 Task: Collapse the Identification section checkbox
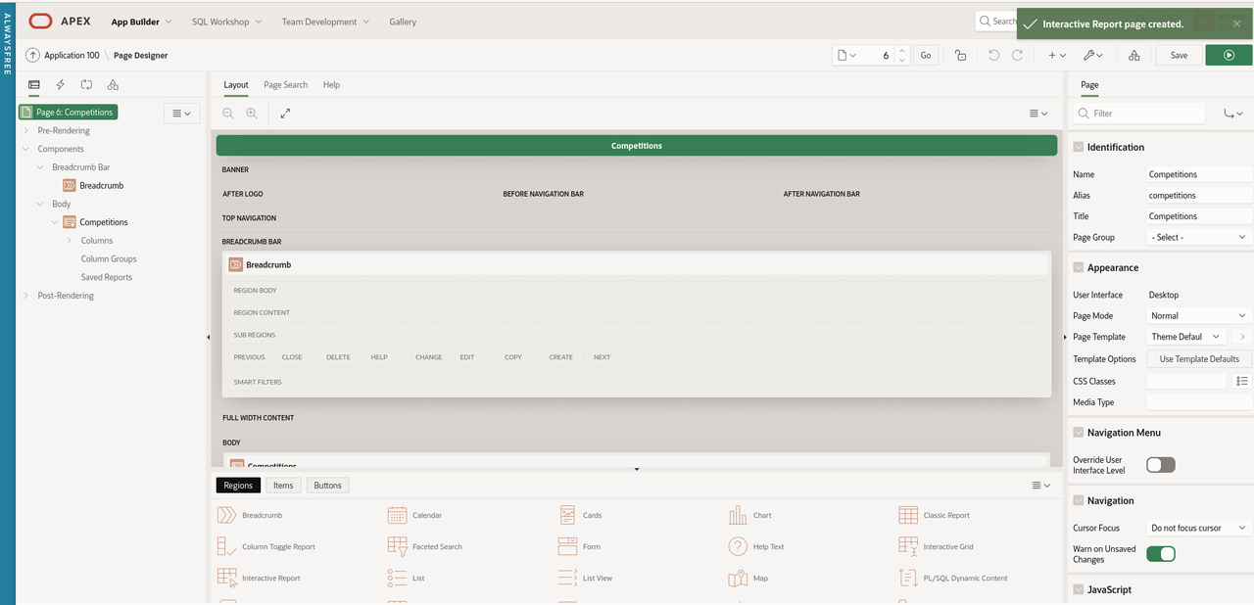pos(1079,147)
